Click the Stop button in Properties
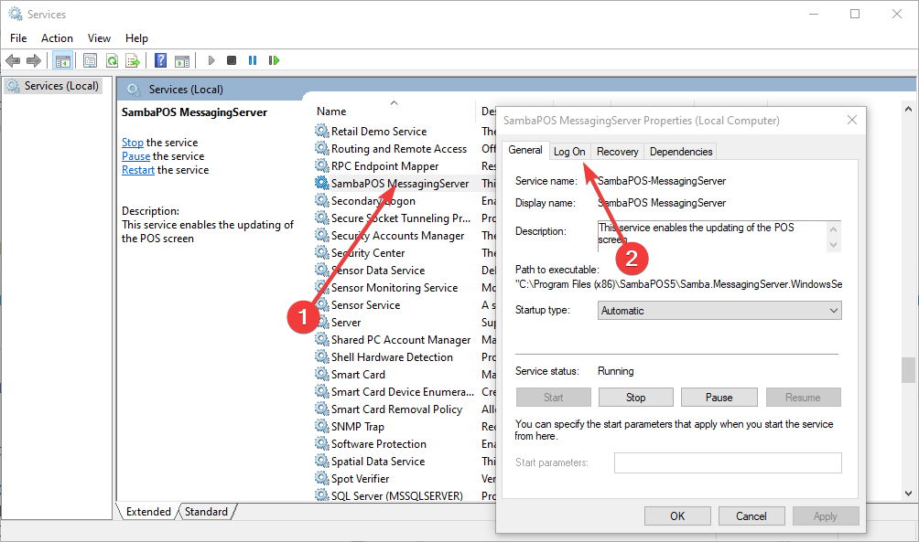The width and height of the screenshot is (919, 542). point(636,398)
